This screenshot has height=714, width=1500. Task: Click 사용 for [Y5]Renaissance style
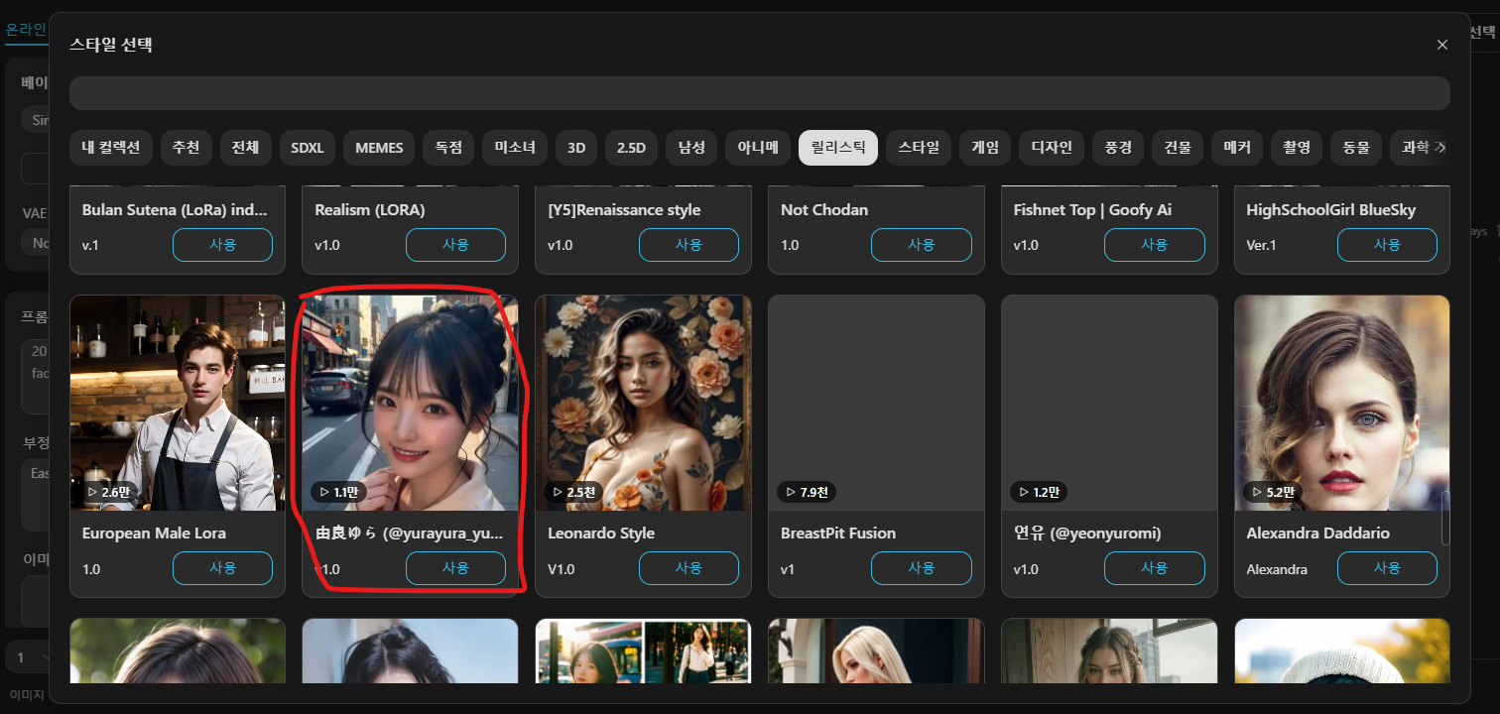pyautogui.click(x=688, y=245)
